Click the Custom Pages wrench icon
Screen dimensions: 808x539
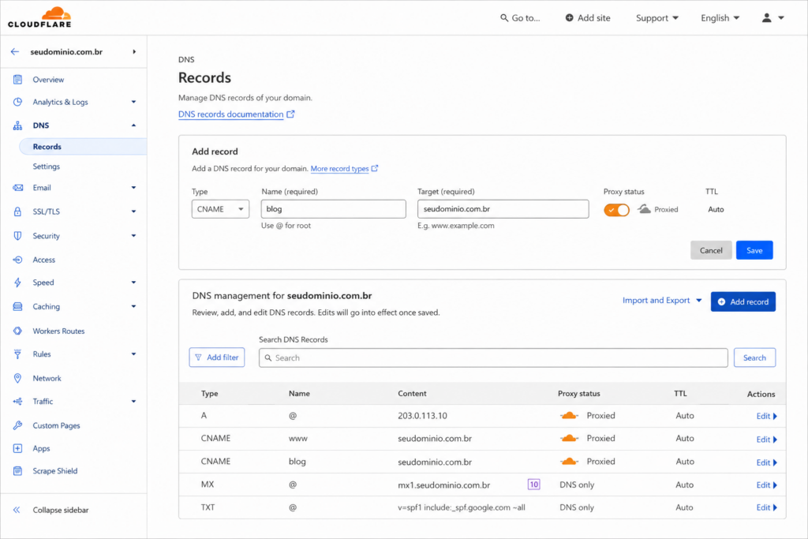pos(17,425)
